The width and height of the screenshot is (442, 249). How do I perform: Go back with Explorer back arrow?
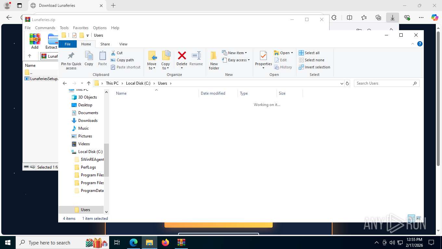pyautogui.click(x=64, y=83)
